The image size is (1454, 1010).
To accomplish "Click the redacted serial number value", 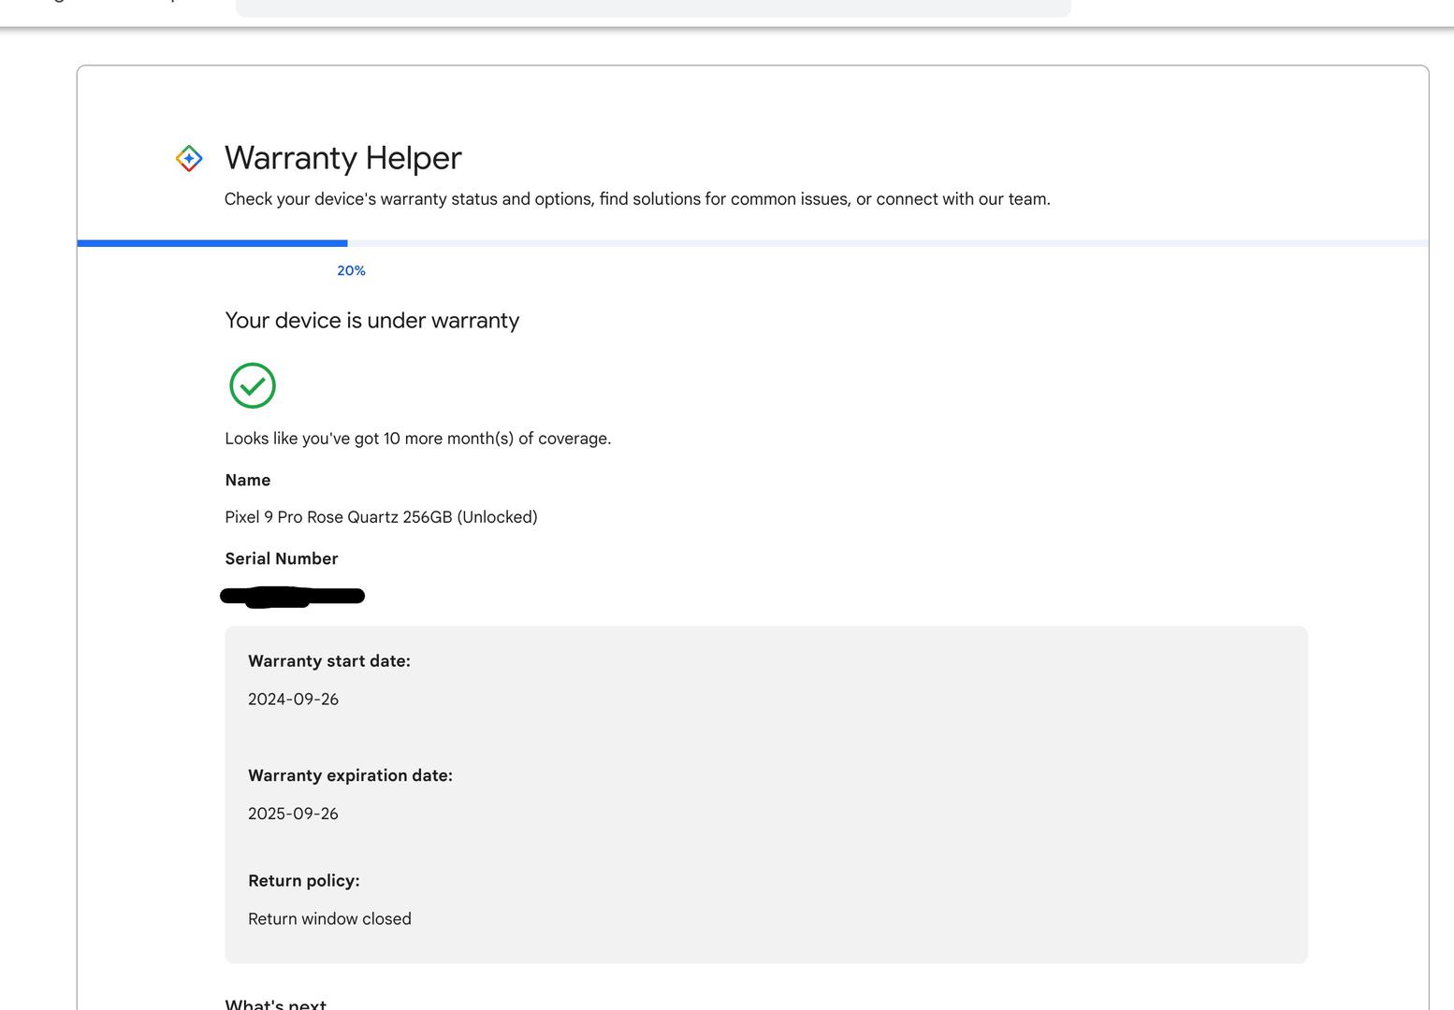I will pos(292,597).
